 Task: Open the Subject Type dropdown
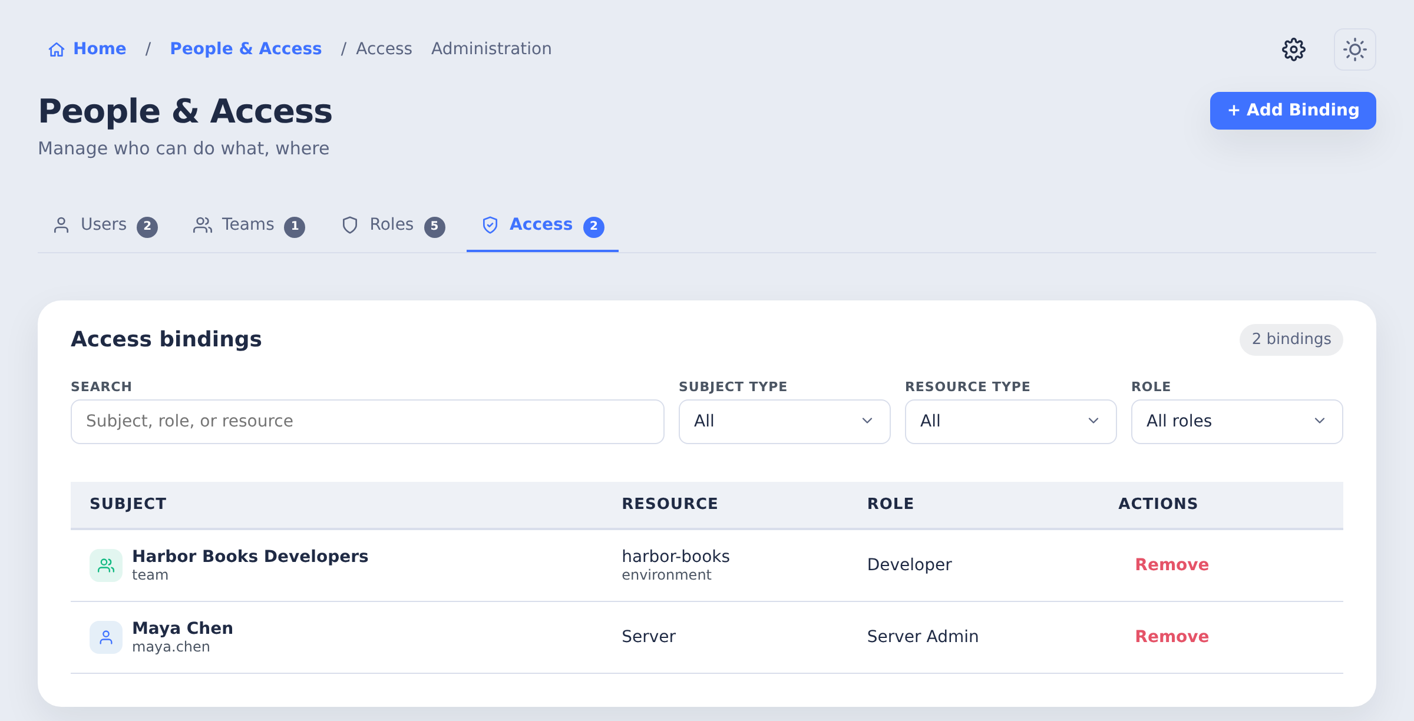tap(785, 422)
